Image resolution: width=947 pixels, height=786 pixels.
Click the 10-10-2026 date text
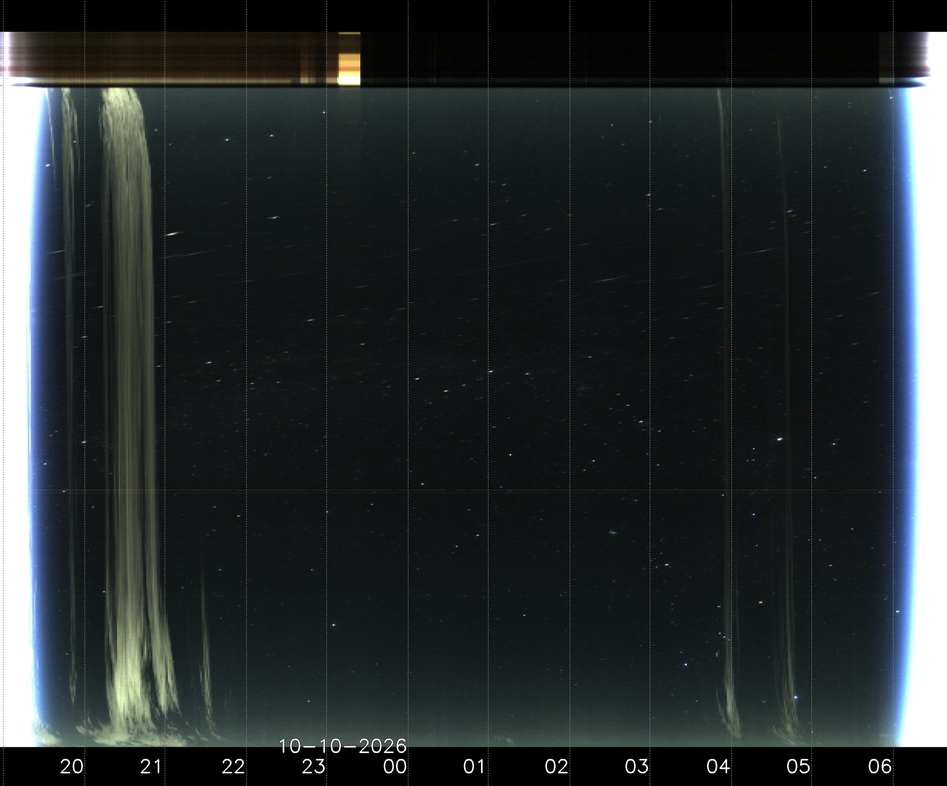(x=343, y=746)
